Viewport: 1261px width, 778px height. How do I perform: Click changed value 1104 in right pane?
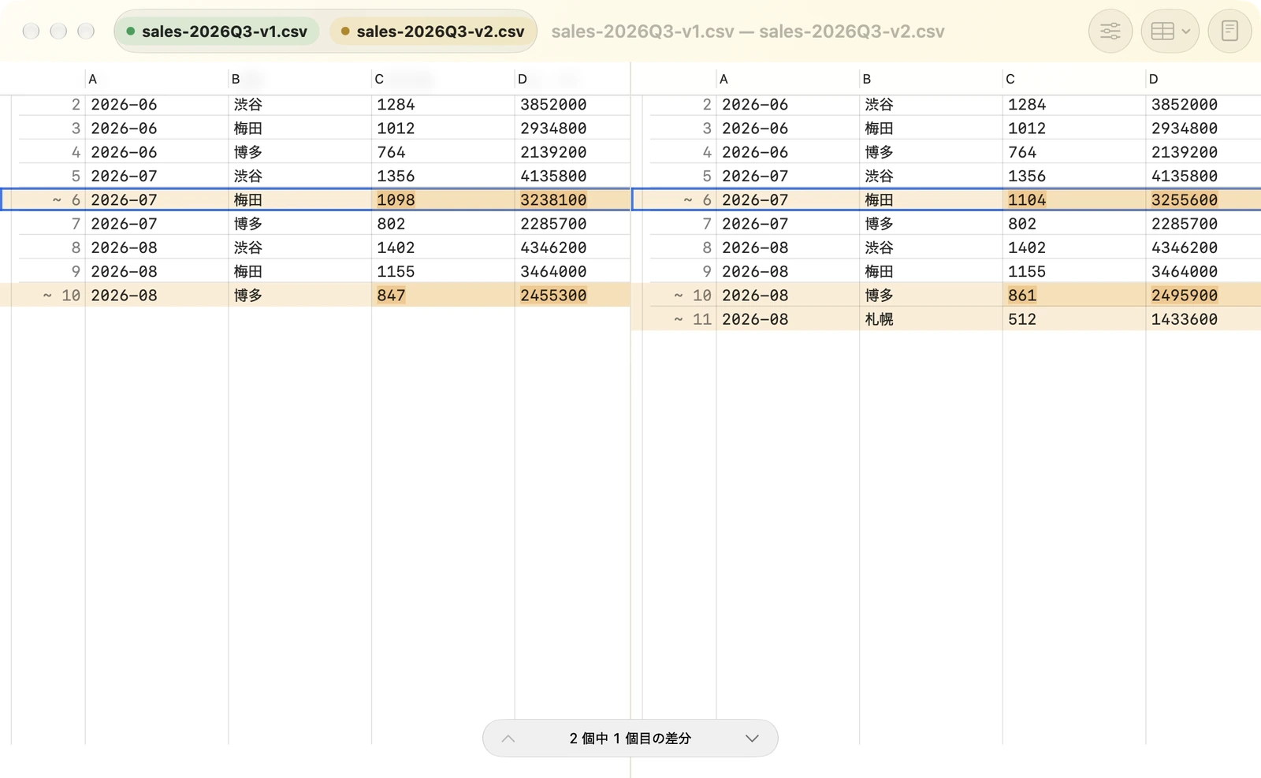1027,200
